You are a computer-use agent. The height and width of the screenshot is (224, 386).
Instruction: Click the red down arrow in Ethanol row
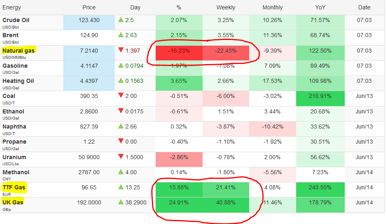(x=120, y=111)
